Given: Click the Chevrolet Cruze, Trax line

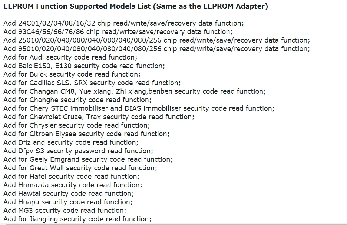Looking at the screenshot, I should (x=99, y=117).
